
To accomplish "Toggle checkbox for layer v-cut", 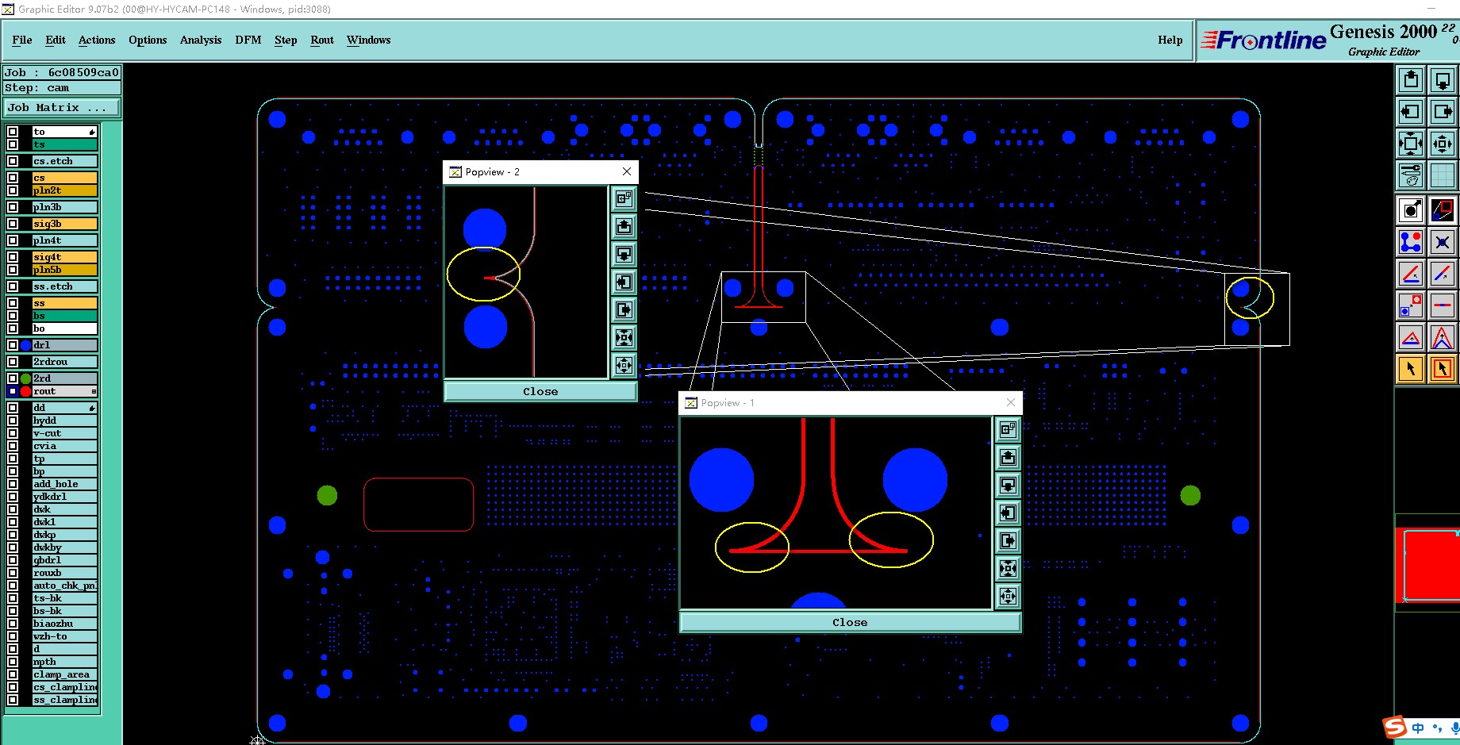I will [13, 433].
